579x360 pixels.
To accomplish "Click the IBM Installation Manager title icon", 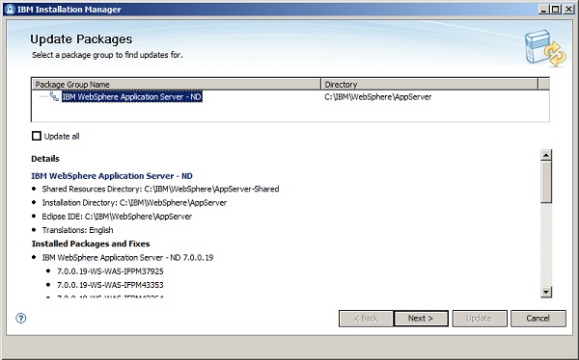I will click(11, 10).
